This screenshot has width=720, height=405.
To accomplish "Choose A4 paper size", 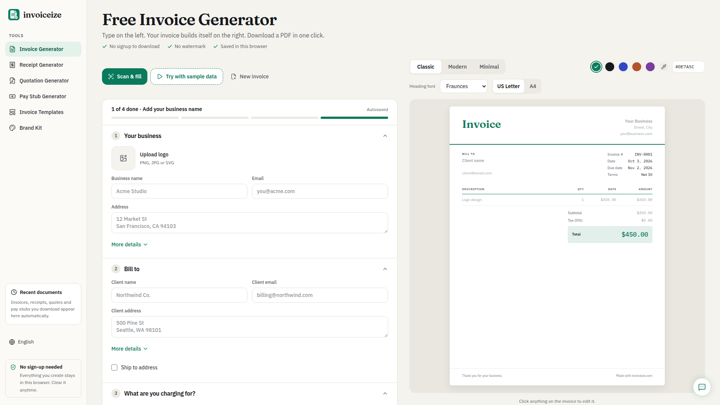I will [533, 86].
